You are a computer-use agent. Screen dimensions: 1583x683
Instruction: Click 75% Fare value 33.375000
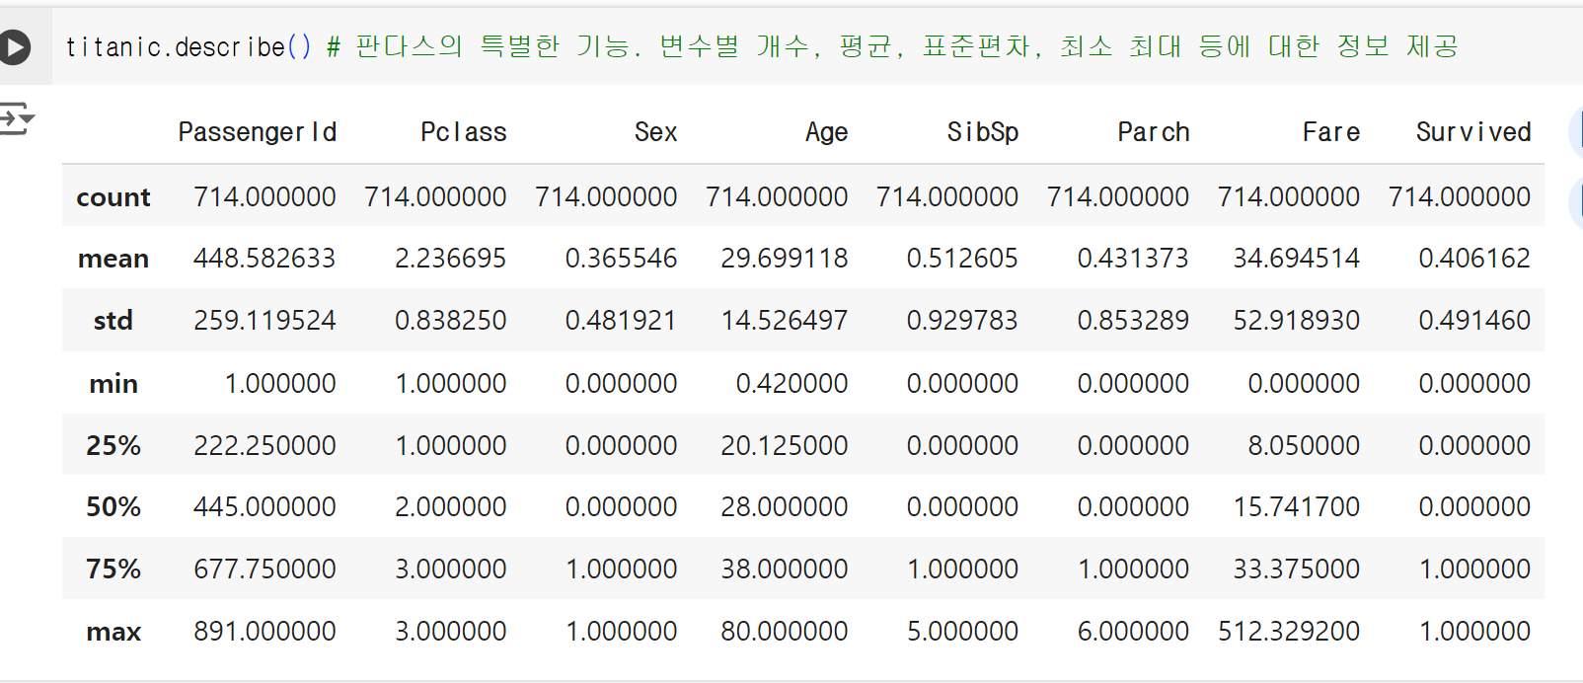[x=1297, y=569]
